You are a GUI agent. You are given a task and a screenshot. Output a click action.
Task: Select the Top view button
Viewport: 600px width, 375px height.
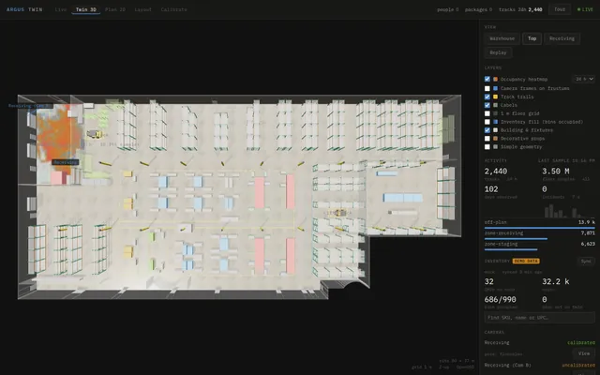532,38
